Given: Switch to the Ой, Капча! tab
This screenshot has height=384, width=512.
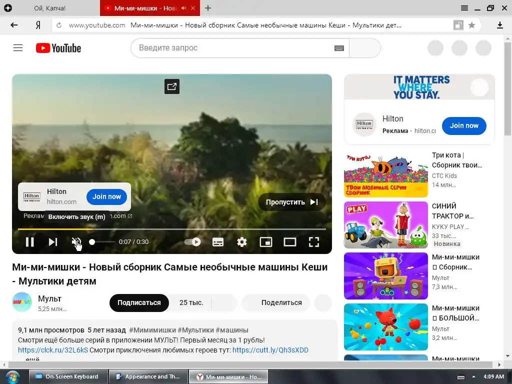Looking at the screenshot, I should pos(49,8).
